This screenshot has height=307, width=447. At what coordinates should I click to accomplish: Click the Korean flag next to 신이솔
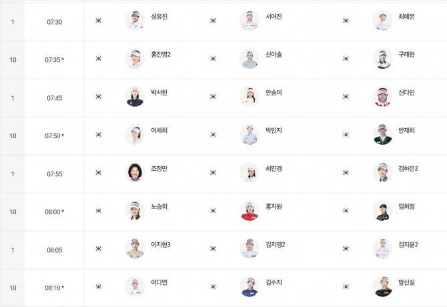click(213, 59)
